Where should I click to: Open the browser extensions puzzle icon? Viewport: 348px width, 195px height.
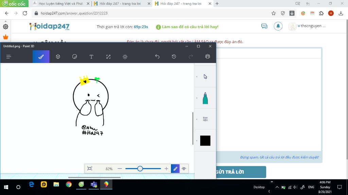pyautogui.click(x=321, y=13)
